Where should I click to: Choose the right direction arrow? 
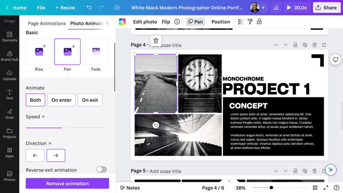click(x=56, y=155)
